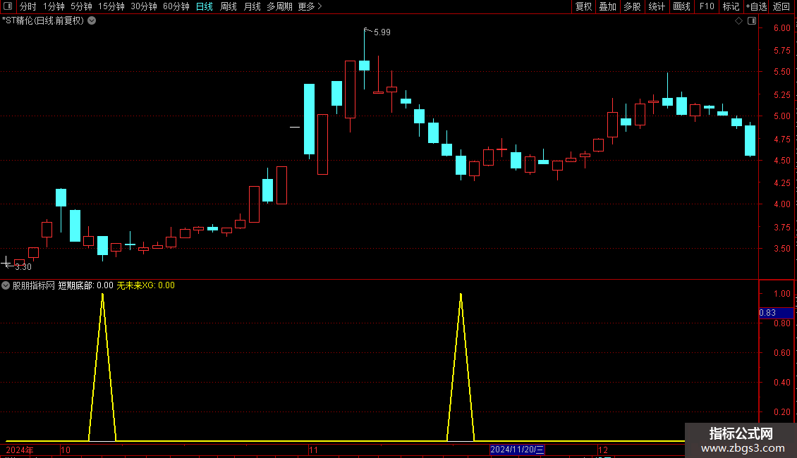Viewport: 797px width, 458px height.
Task: Open the 画线 drawing tools
Action: 681,6
